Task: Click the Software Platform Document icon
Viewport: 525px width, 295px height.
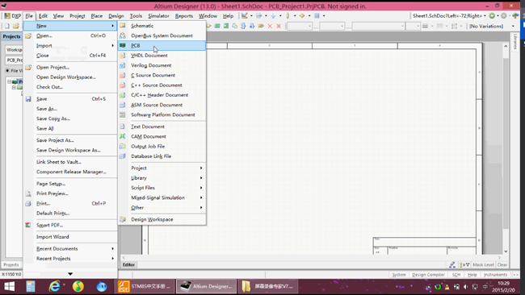Action: tap(123, 114)
